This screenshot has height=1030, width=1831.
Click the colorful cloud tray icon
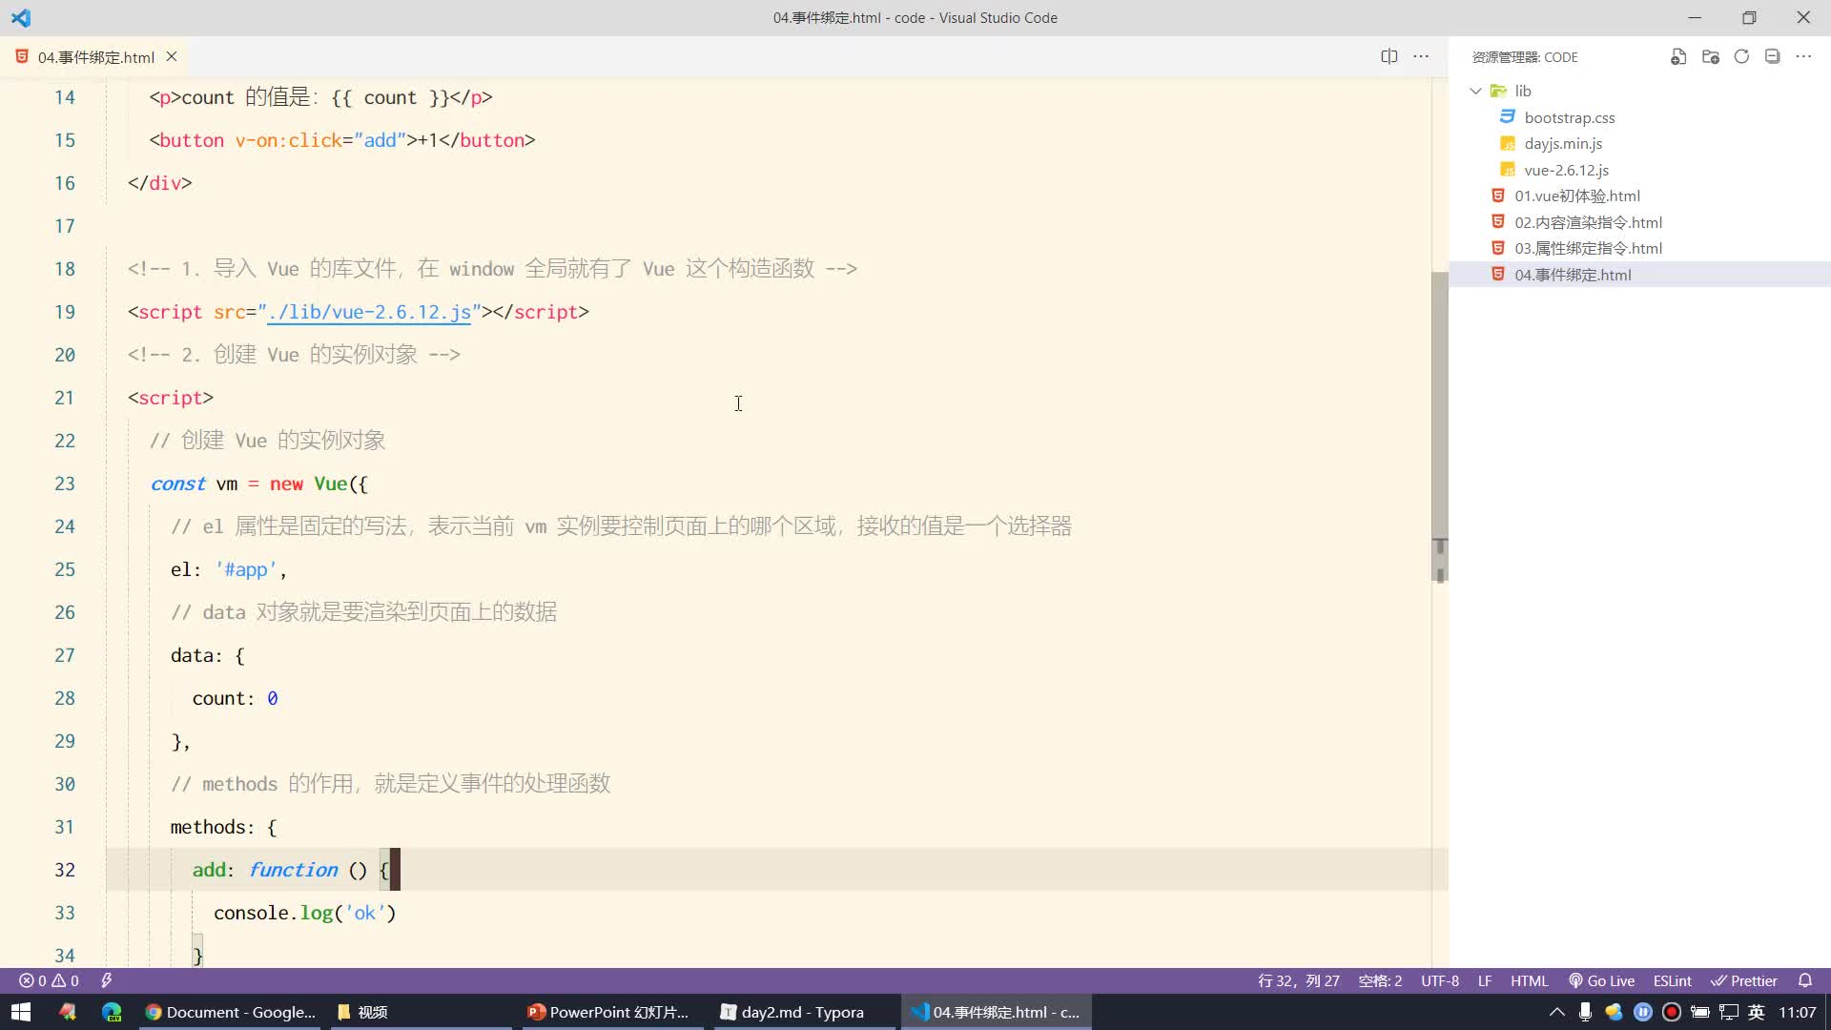click(x=1614, y=1012)
